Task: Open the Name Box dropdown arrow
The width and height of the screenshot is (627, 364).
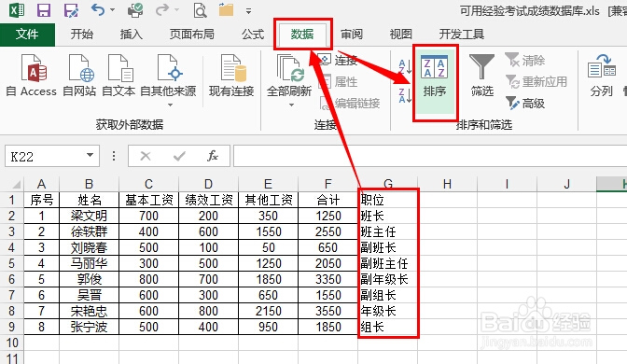Action: click(90, 156)
